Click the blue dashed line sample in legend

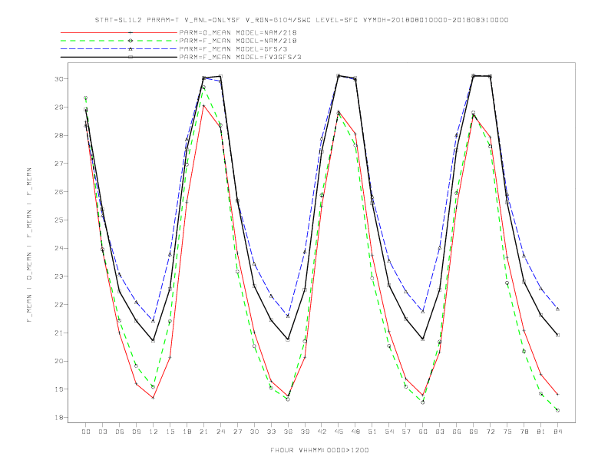point(119,49)
